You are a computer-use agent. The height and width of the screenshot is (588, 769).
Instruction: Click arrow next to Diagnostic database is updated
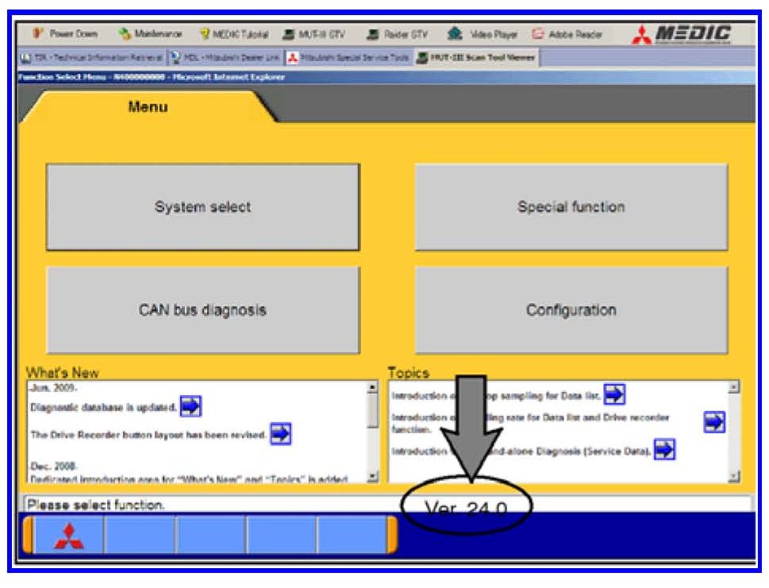tap(190, 406)
